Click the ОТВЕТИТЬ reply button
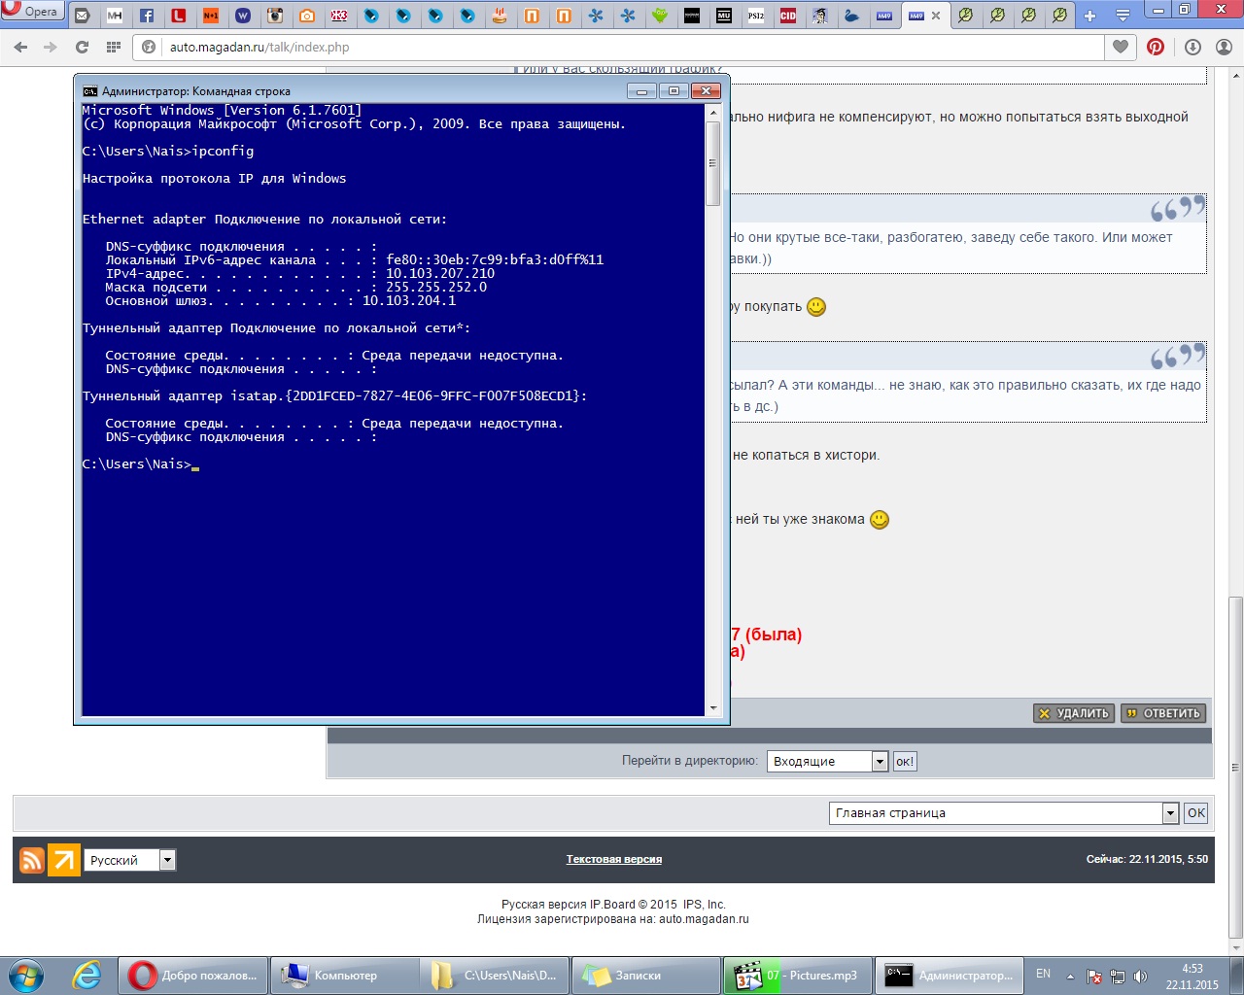Image resolution: width=1244 pixels, height=995 pixels. pyautogui.click(x=1163, y=713)
